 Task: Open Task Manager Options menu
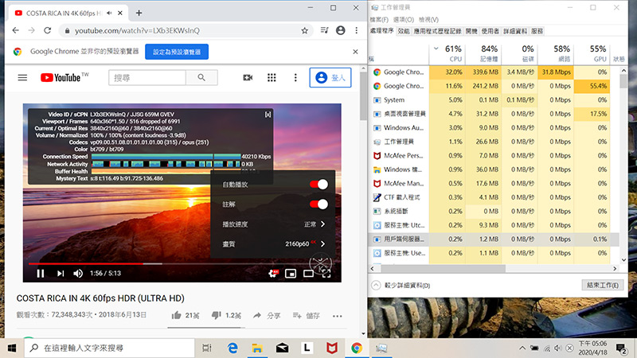pyautogui.click(x=404, y=19)
